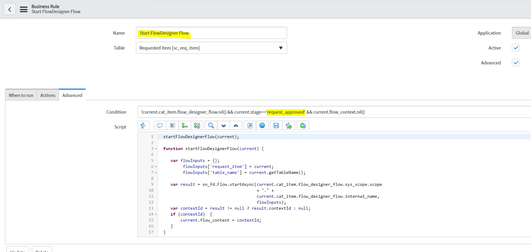
Task: Open script search with magnifier icon
Action: click(x=211, y=126)
